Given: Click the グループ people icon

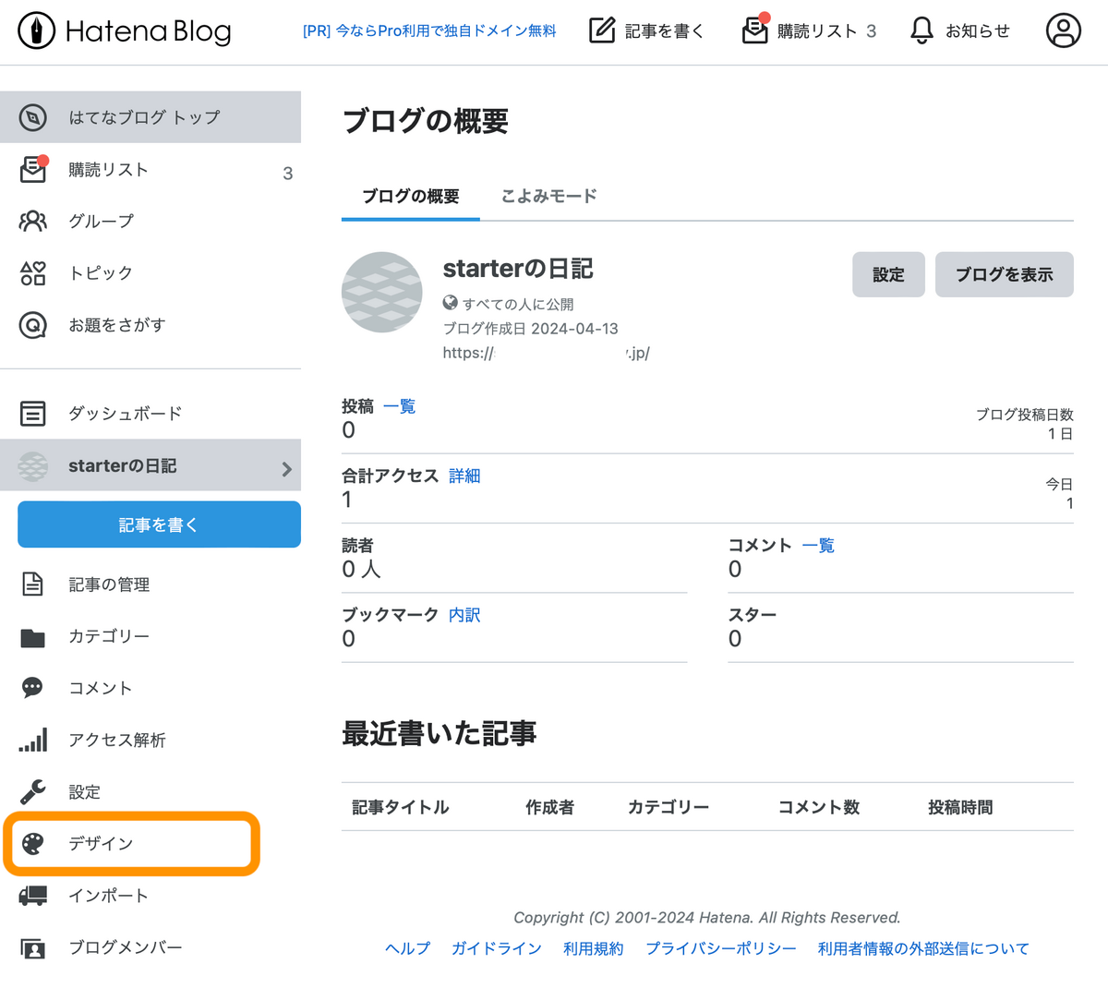Looking at the screenshot, I should pos(33,222).
